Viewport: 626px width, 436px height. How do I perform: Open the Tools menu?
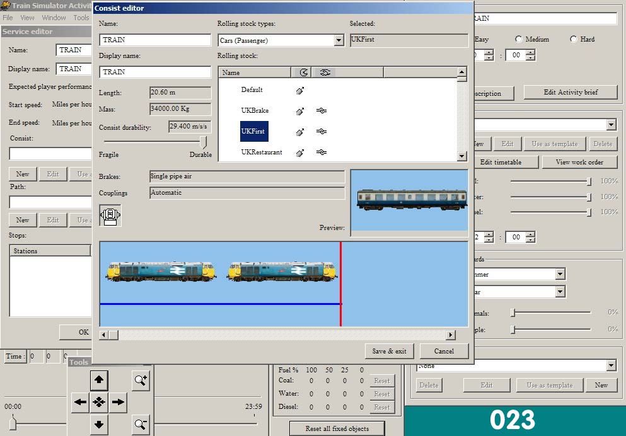coord(81,18)
